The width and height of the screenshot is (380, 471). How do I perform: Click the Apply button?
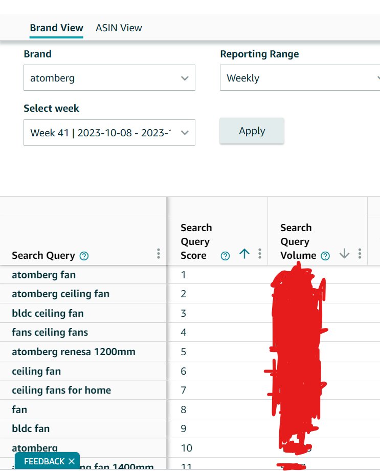252,131
